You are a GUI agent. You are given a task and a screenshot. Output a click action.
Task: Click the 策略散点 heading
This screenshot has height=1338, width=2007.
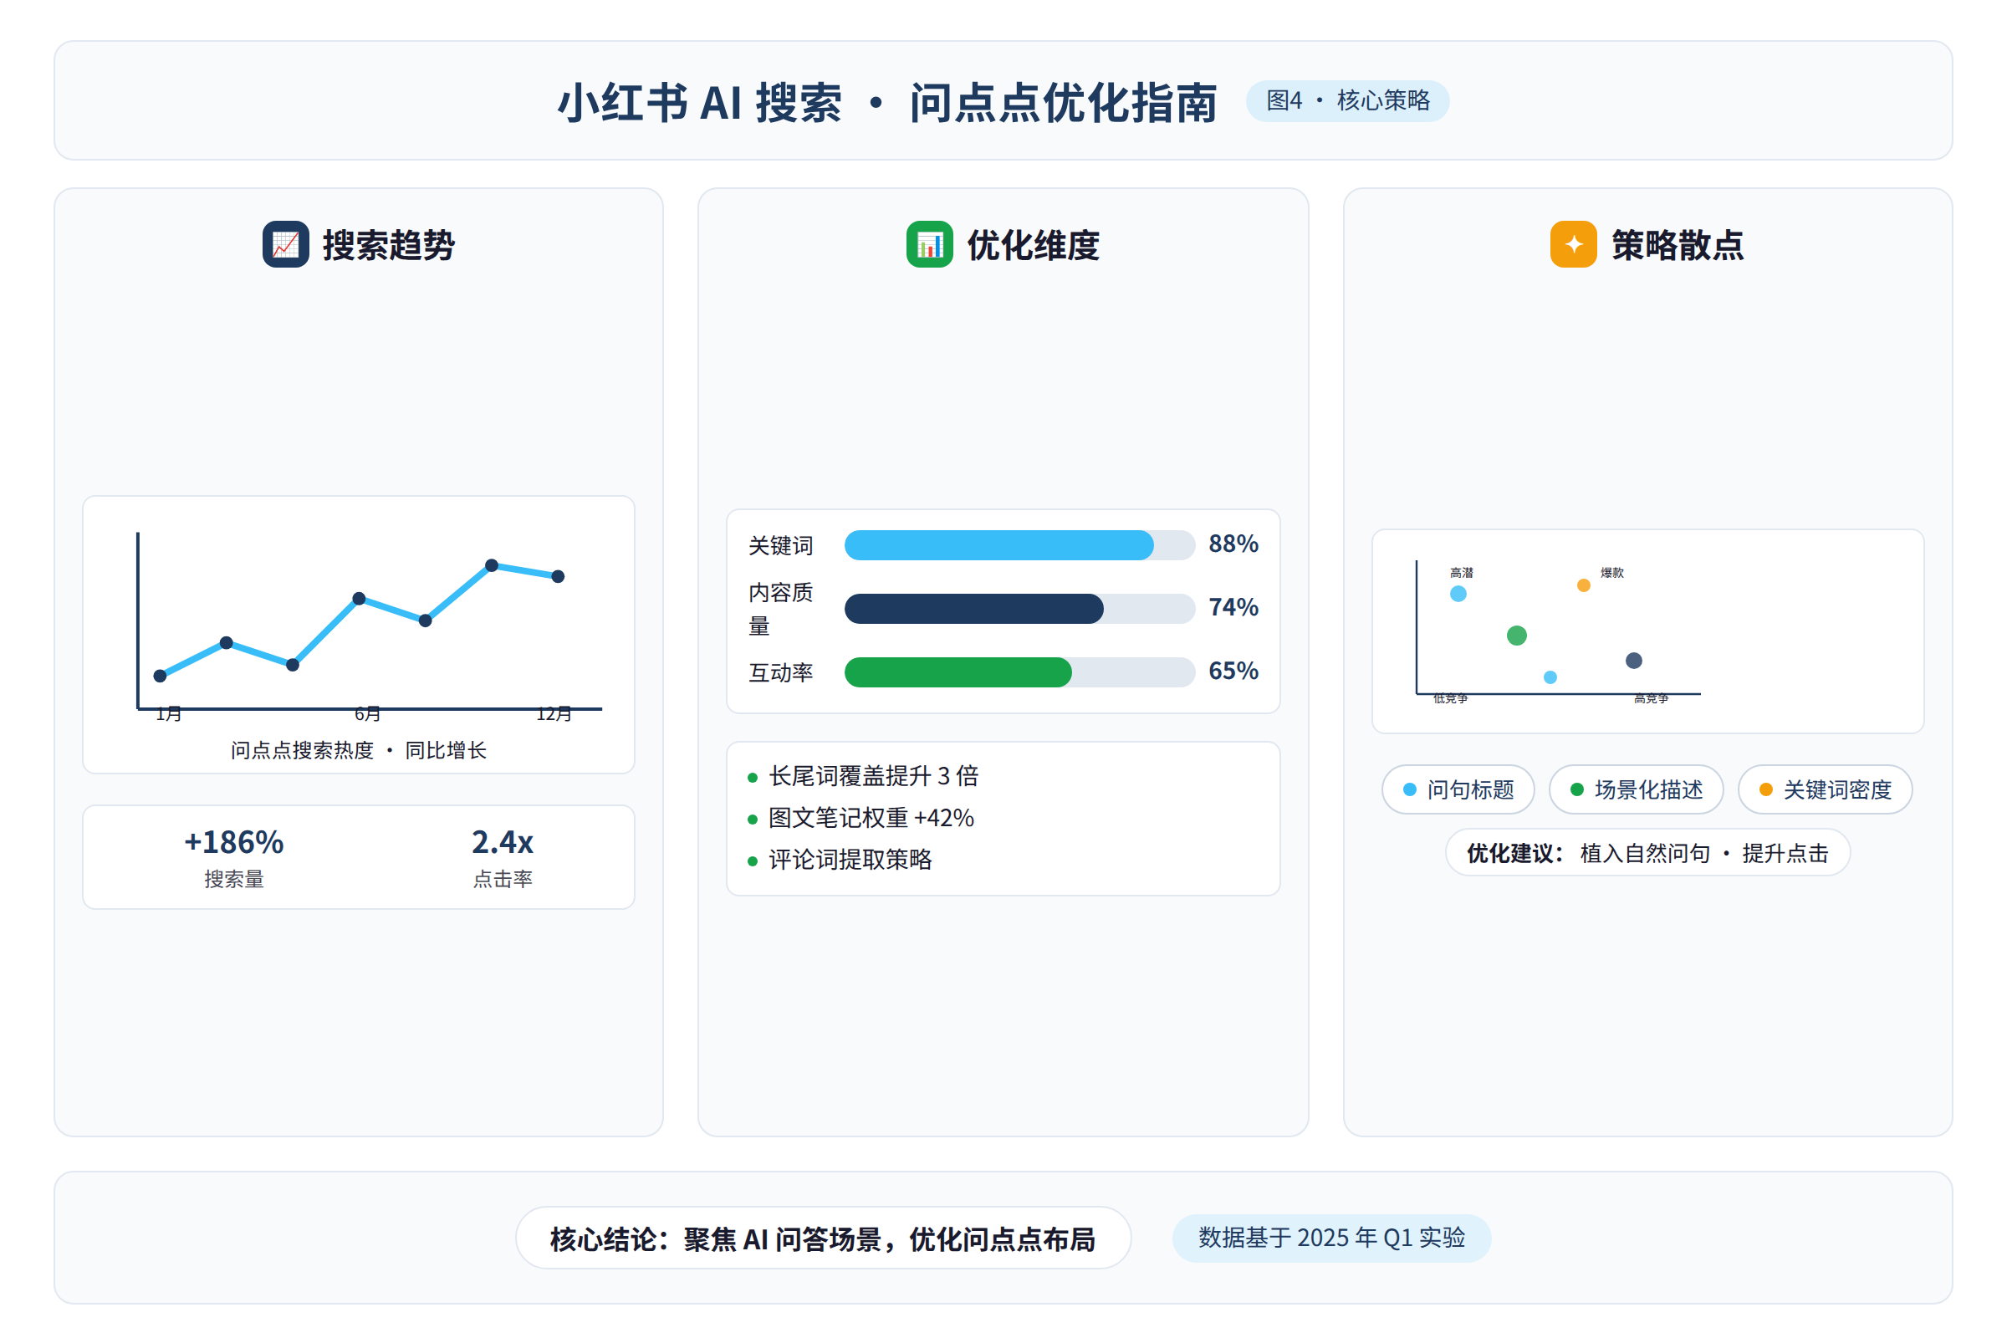pos(1678,245)
